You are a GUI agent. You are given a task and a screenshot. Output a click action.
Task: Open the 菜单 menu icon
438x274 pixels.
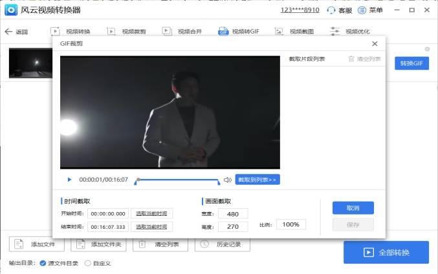362,10
